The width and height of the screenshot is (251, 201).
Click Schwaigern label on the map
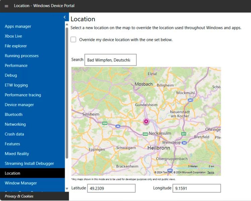point(126,148)
